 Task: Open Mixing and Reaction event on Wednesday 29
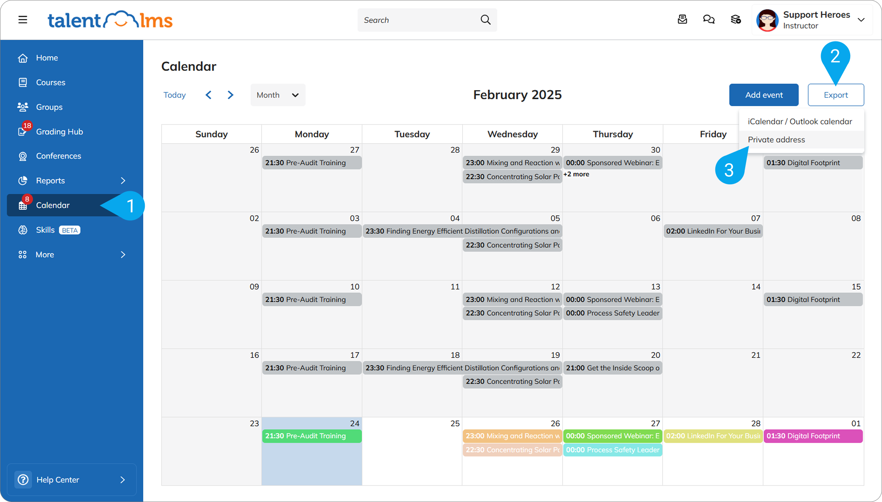512,163
